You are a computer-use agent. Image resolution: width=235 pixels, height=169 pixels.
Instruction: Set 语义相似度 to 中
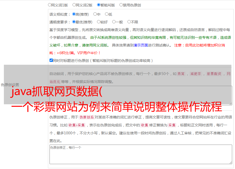(x=95, y=14)
